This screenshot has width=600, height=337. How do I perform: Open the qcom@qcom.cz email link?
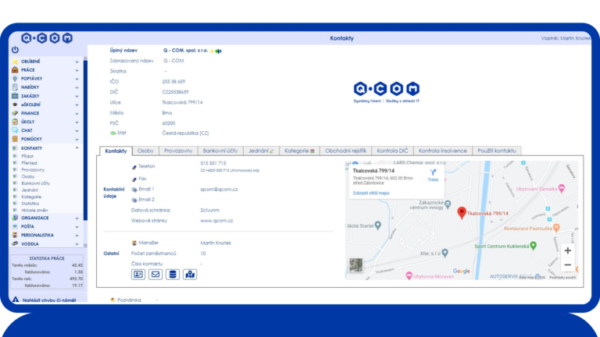219,189
